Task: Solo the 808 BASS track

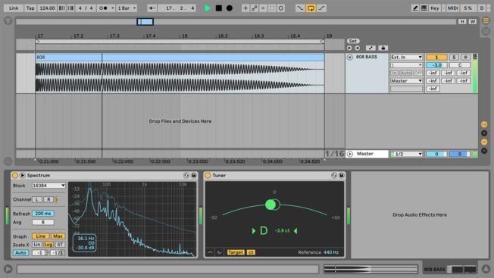Action: pyautogui.click(x=454, y=58)
